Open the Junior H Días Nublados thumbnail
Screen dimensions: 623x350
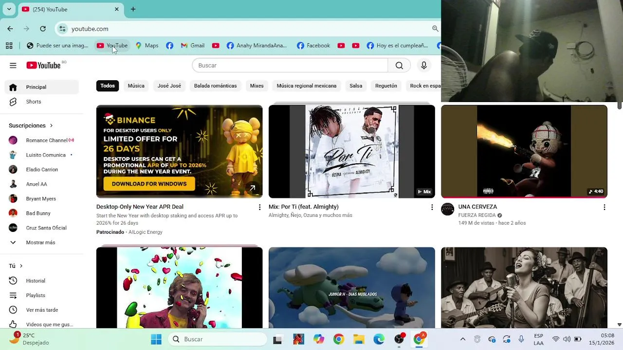click(352, 288)
